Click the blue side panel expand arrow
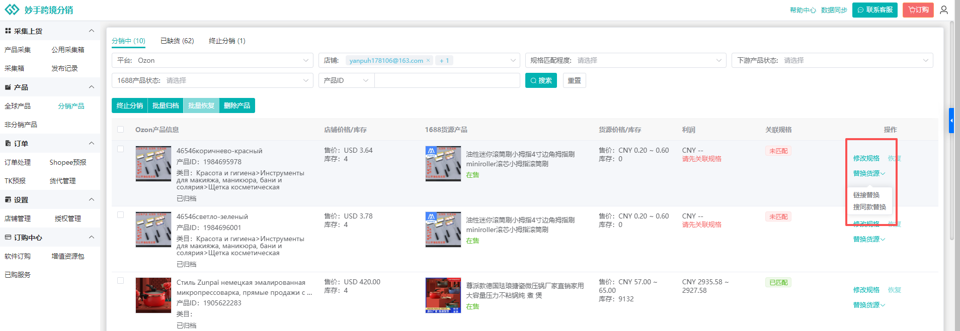 click(951, 121)
